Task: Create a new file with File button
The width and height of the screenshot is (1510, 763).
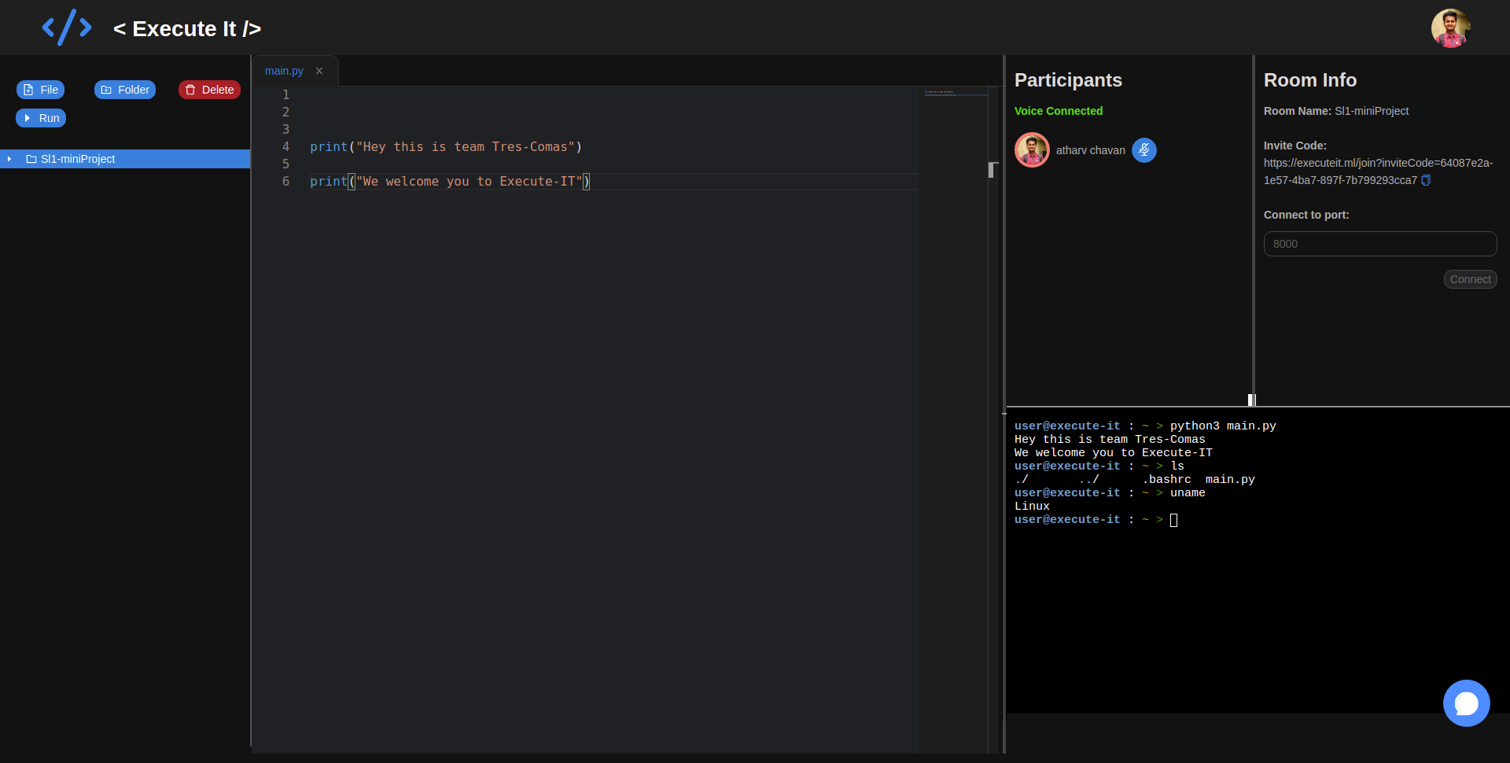Action: [41, 90]
